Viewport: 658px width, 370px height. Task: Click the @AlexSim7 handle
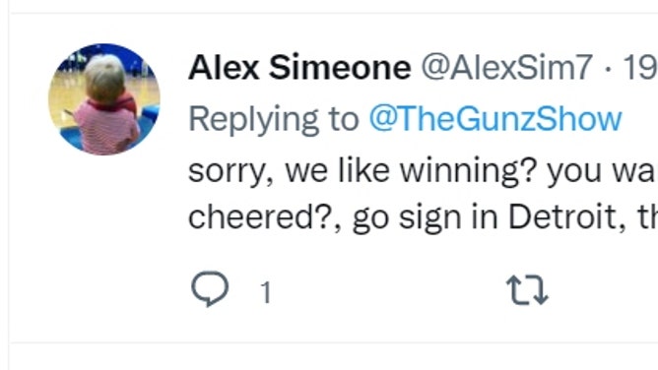(507, 67)
